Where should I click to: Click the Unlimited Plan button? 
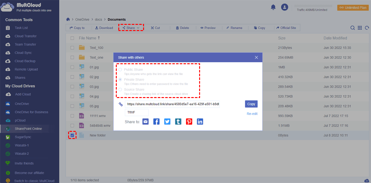point(353,7)
